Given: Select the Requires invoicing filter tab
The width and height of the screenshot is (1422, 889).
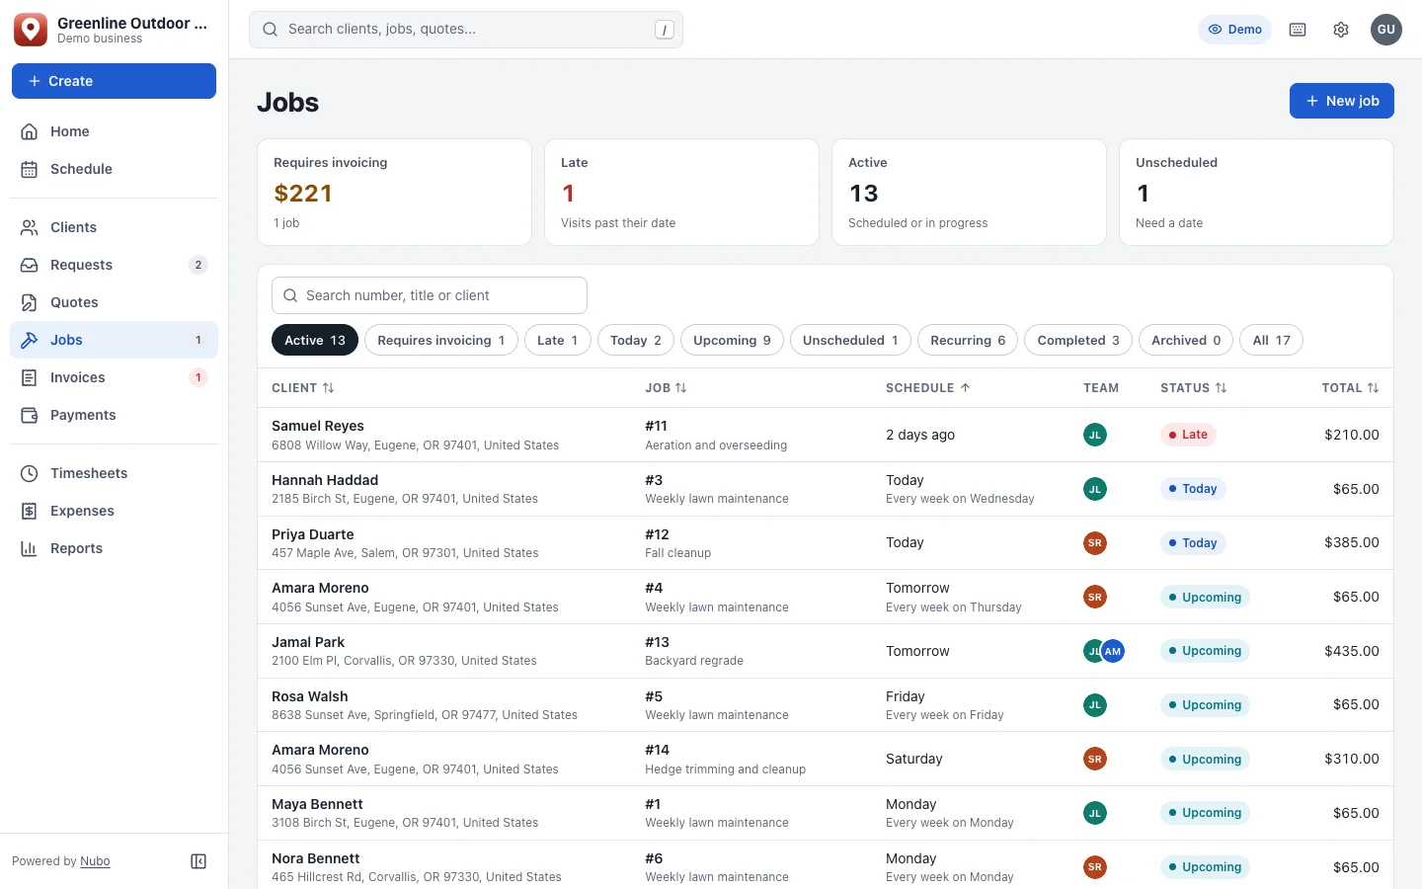Looking at the screenshot, I should (441, 340).
